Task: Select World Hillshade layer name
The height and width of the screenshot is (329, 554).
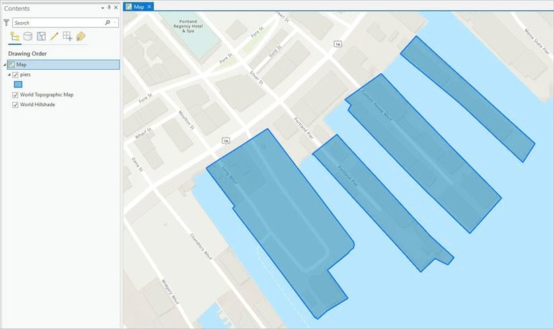Action: click(38, 105)
